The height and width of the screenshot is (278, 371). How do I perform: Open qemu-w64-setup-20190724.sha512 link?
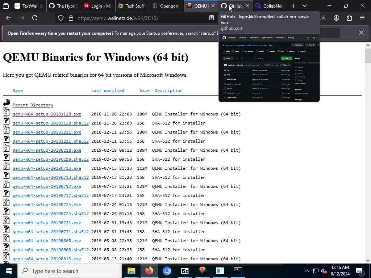[51, 214]
